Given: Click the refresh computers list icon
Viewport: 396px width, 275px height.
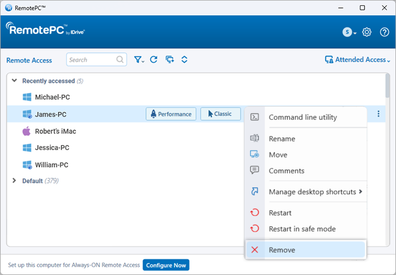Looking at the screenshot, I should coord(153,60).
